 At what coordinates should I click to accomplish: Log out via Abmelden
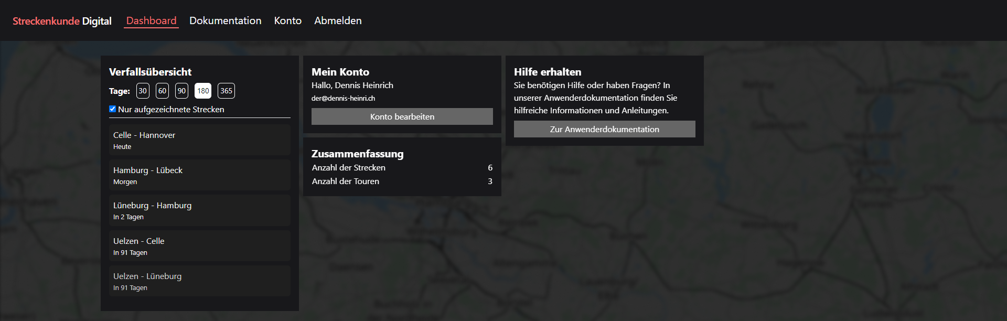click(338, 20)
